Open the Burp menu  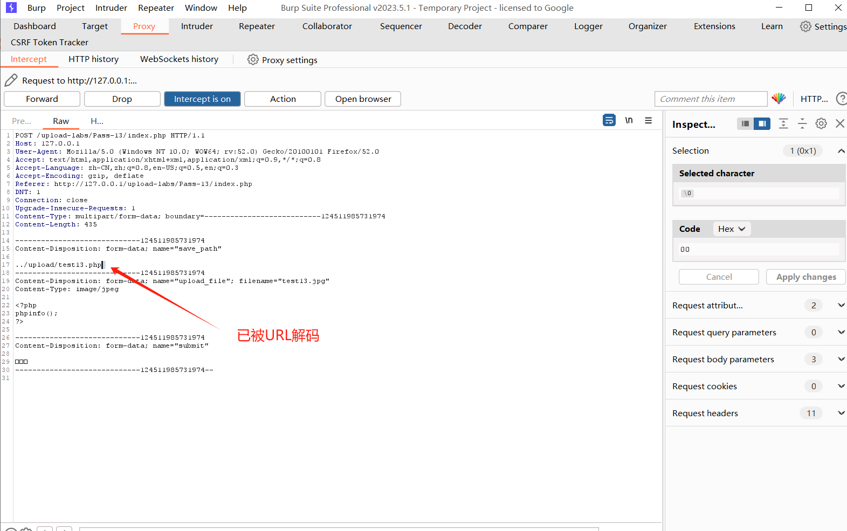(37, 8)
